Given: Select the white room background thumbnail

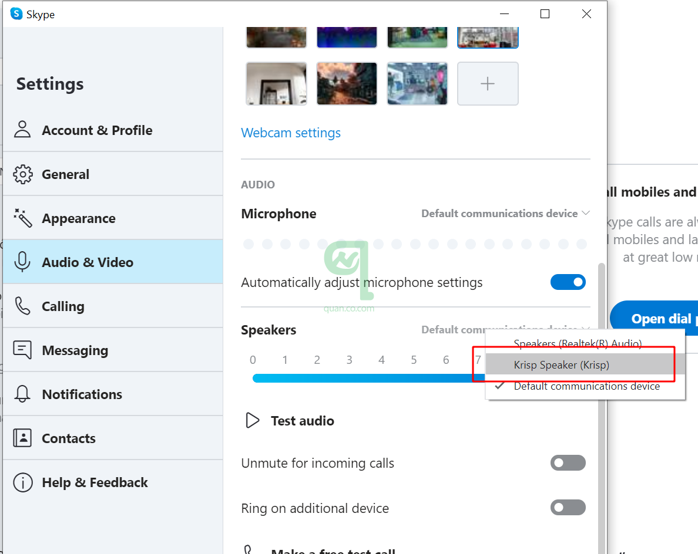Looking at the screenshot, I should (277, 83).
